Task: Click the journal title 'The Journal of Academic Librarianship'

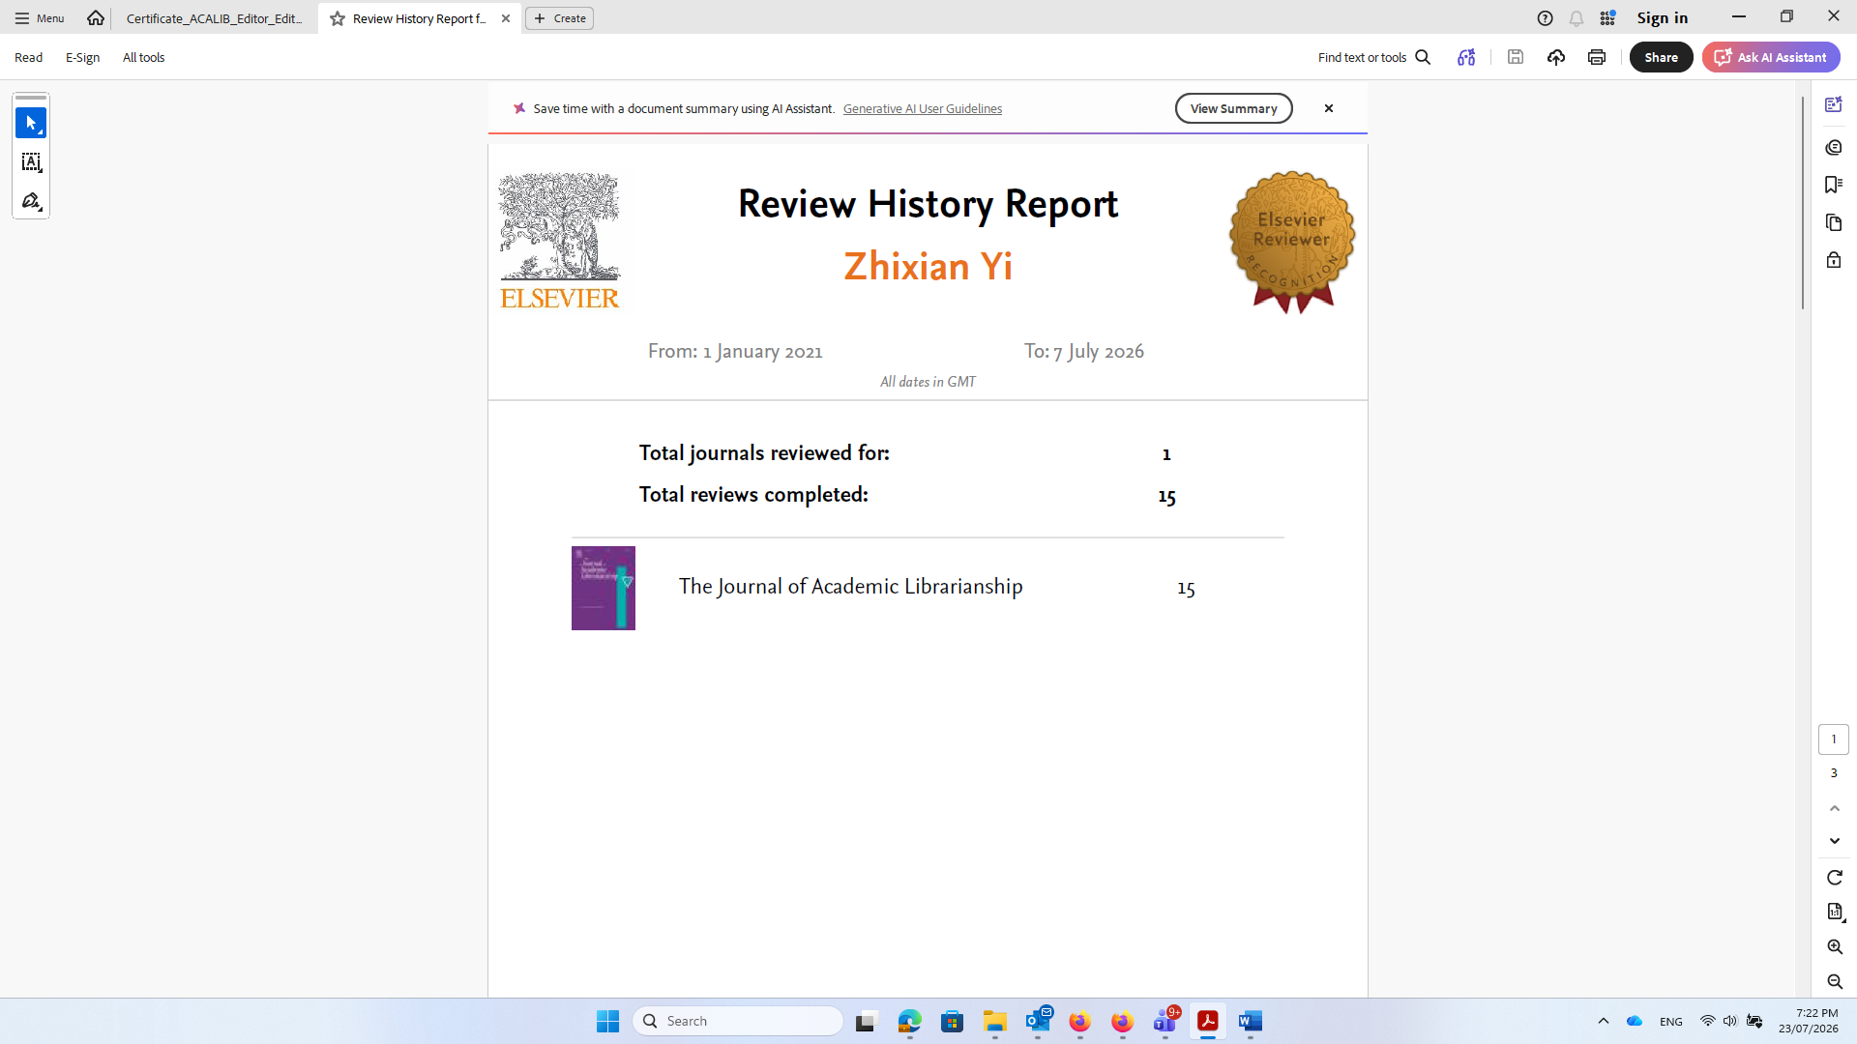Action: (x=850, y=587)
